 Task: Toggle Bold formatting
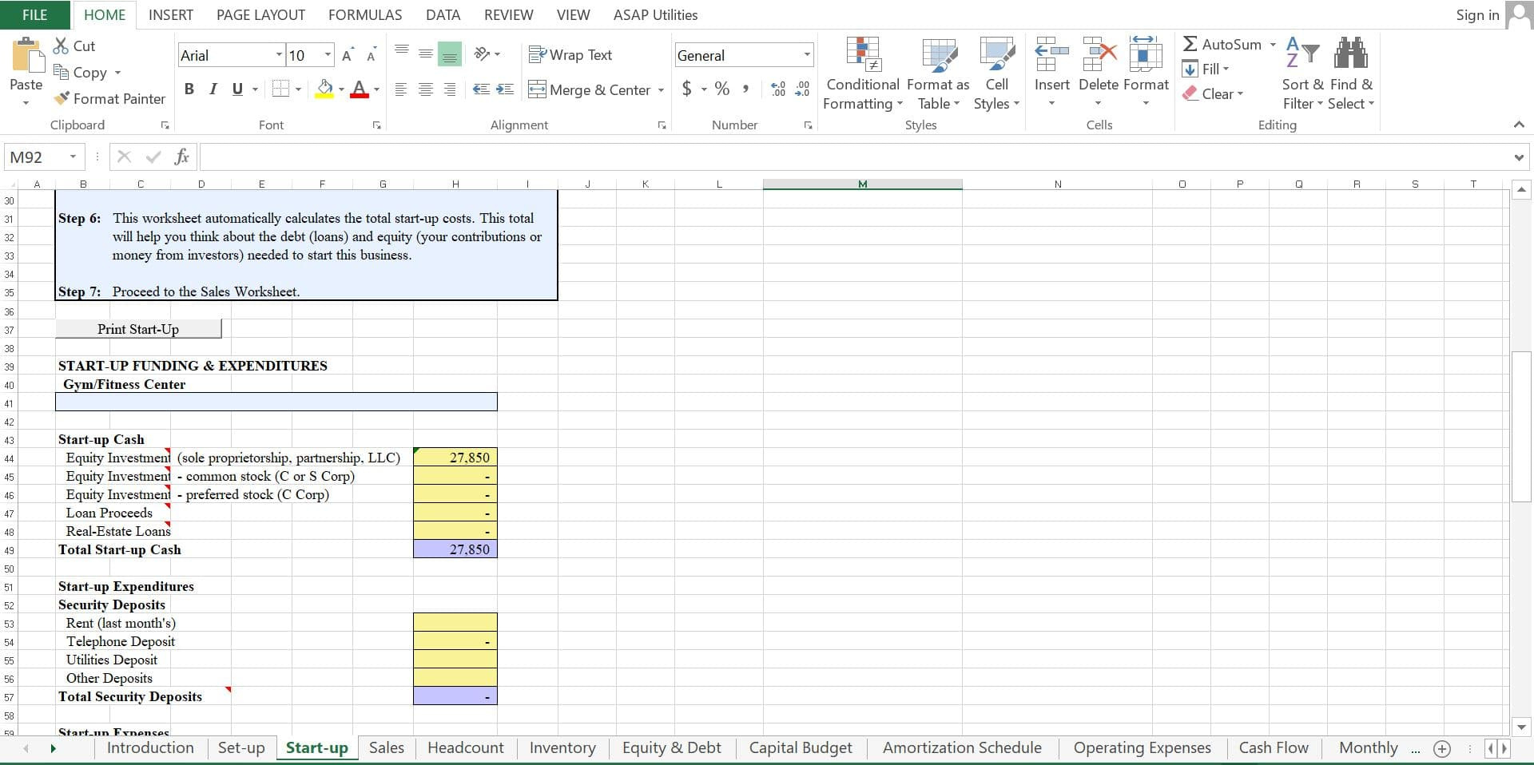pyautogui.click(x=189, y=89)
